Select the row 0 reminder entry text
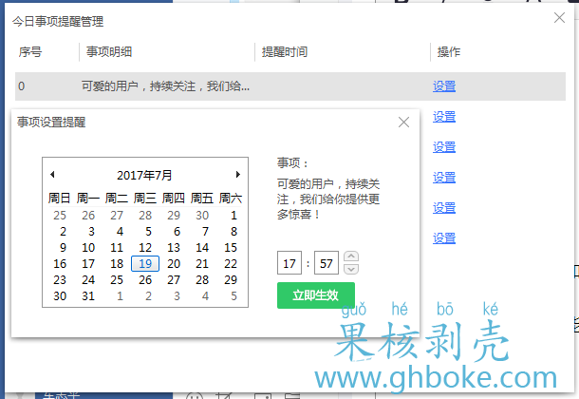Screen dimensions: 579x399 (x=166, y=86)
